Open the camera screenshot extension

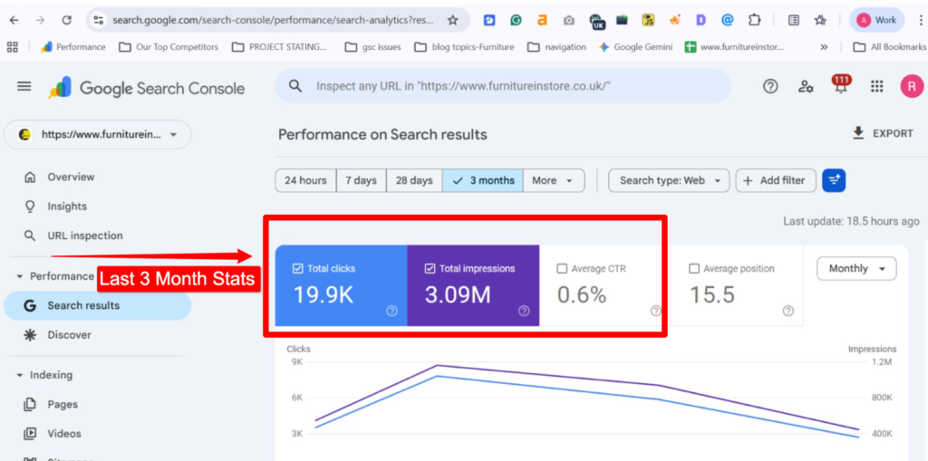point(569,20)
